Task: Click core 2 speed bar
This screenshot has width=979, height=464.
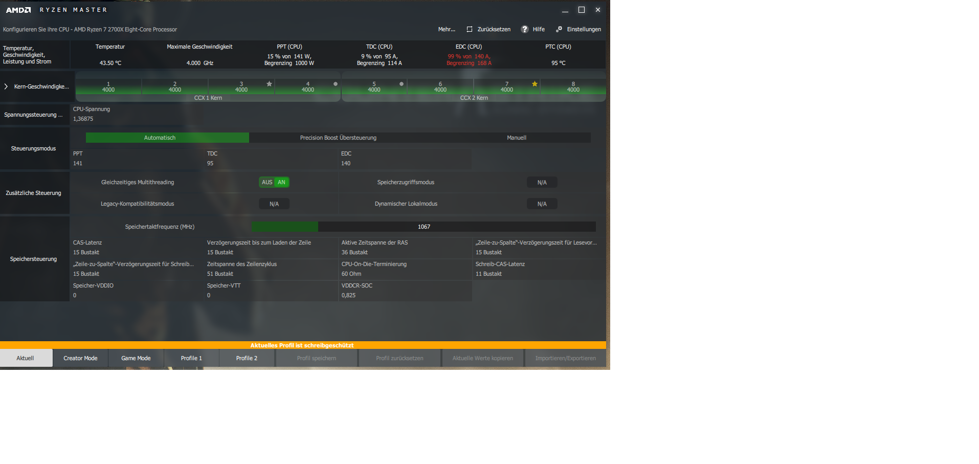Action: pos(175,86)
